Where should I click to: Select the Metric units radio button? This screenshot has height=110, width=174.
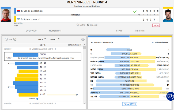[x=78, y=25]
